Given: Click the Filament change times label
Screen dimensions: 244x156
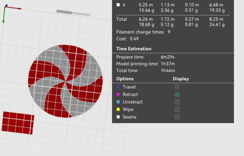Looking at the screenshot, I should (x=140, y=32).
